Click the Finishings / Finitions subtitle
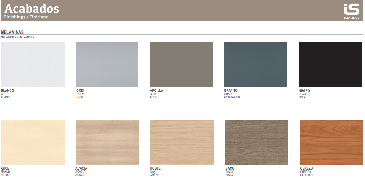Viewport: 365px width, 180px height. pyautogui.click(x=26, y=17)
